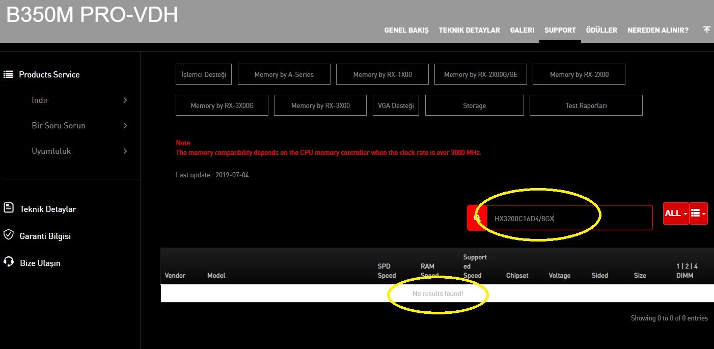This screenshot has width=714, height=349.
Task: Sort table by Voltage column
Action: click(560, 276)
